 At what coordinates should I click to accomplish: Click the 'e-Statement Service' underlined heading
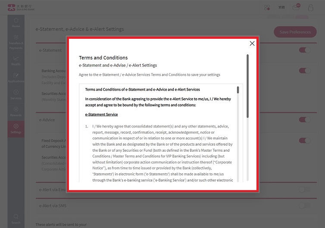[101, 114]
